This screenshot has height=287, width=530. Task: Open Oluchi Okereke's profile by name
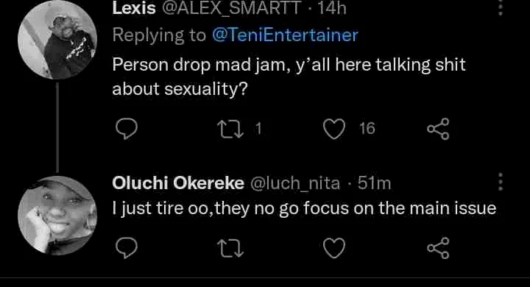pyautogui.click(x=178, y=183)
